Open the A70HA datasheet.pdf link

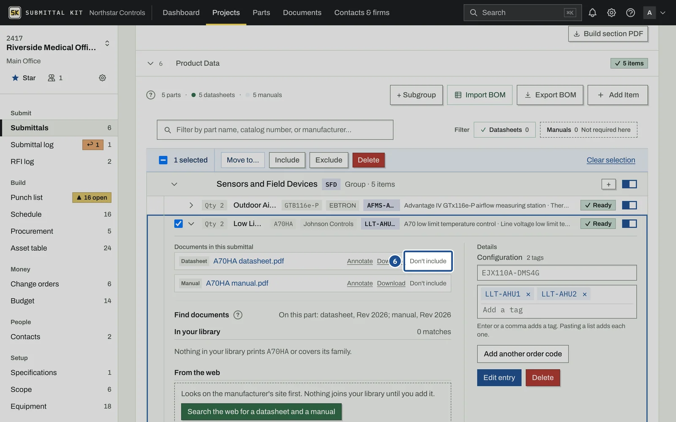[x=248, y=261]
